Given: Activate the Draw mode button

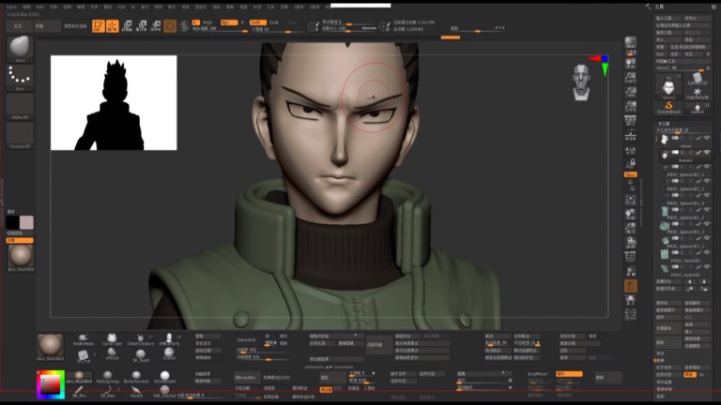Looking at the screenshot, I should tap(113, 26).
